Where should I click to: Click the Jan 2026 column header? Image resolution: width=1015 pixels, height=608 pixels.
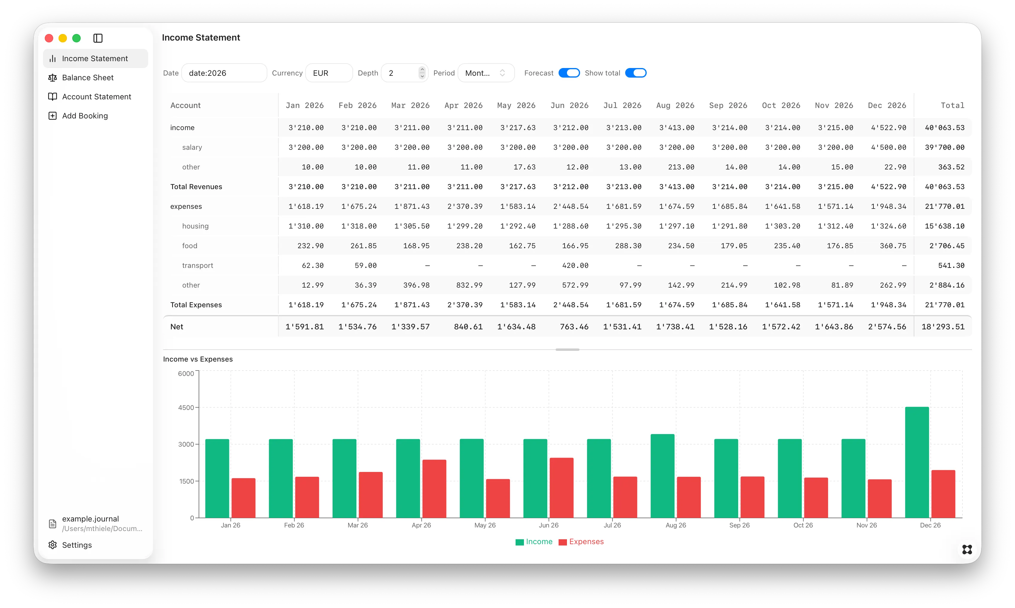(305, 105)
